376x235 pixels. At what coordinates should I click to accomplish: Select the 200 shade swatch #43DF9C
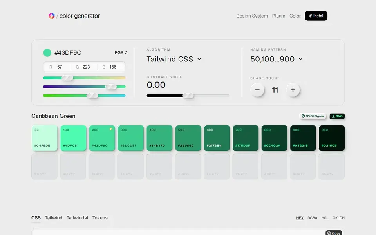[102, 138]
